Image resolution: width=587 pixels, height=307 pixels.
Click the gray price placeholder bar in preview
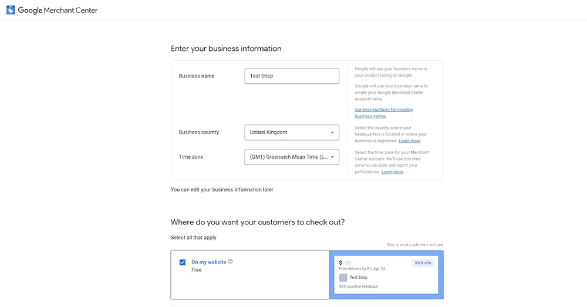tap(348, 262)
